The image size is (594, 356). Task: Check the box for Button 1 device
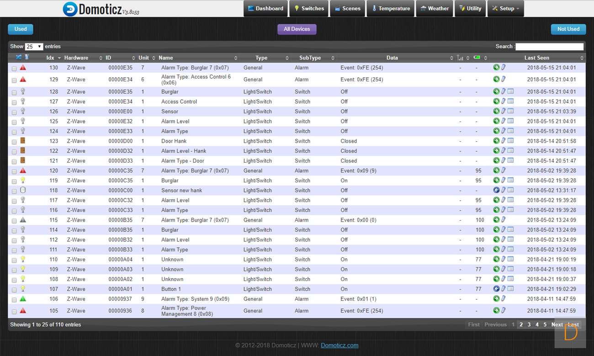14,290
